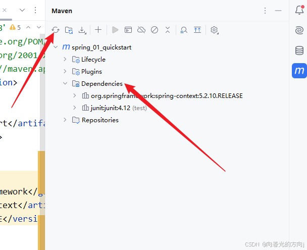The height and width of the screenshot is (250, 307).
Task: Click Select Opened File icon in toolbar
Action: 197,30
